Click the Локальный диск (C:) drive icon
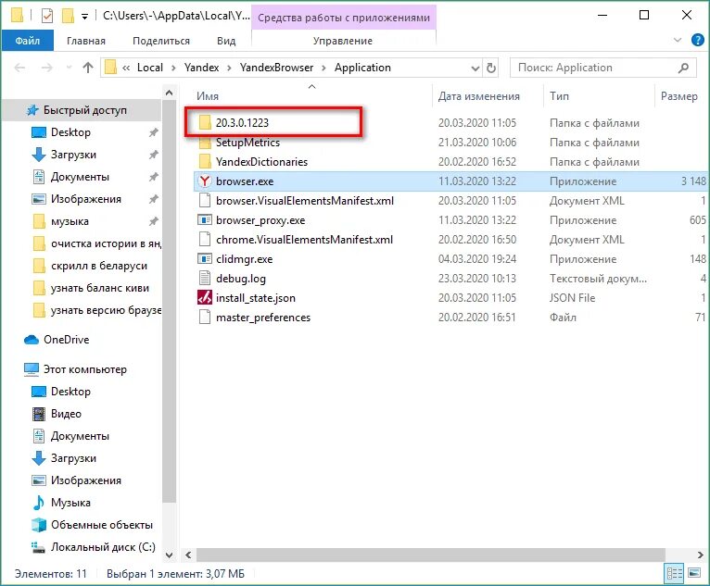 coord(39,547)
